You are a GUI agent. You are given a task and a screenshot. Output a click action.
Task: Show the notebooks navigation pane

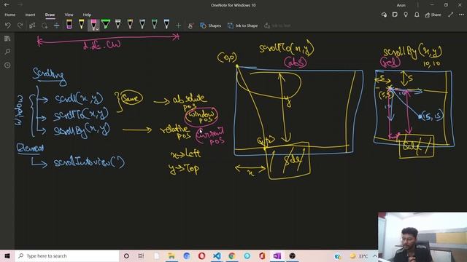click(x=7, y=39)
